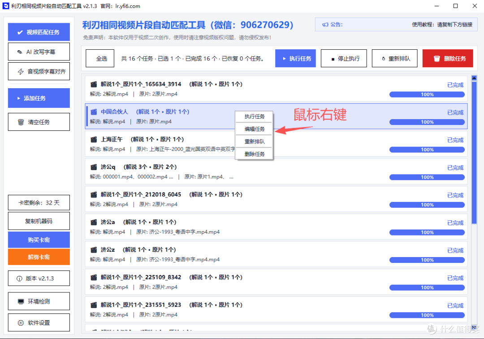Viewport: 484px width, 339px height.
Task: Click the app logo in the title bar
Action: (5, 6)
